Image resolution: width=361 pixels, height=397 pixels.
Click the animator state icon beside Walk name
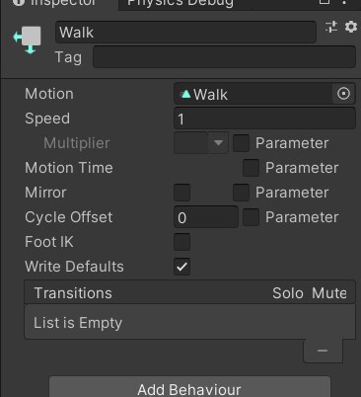click(x=28, y=40)
